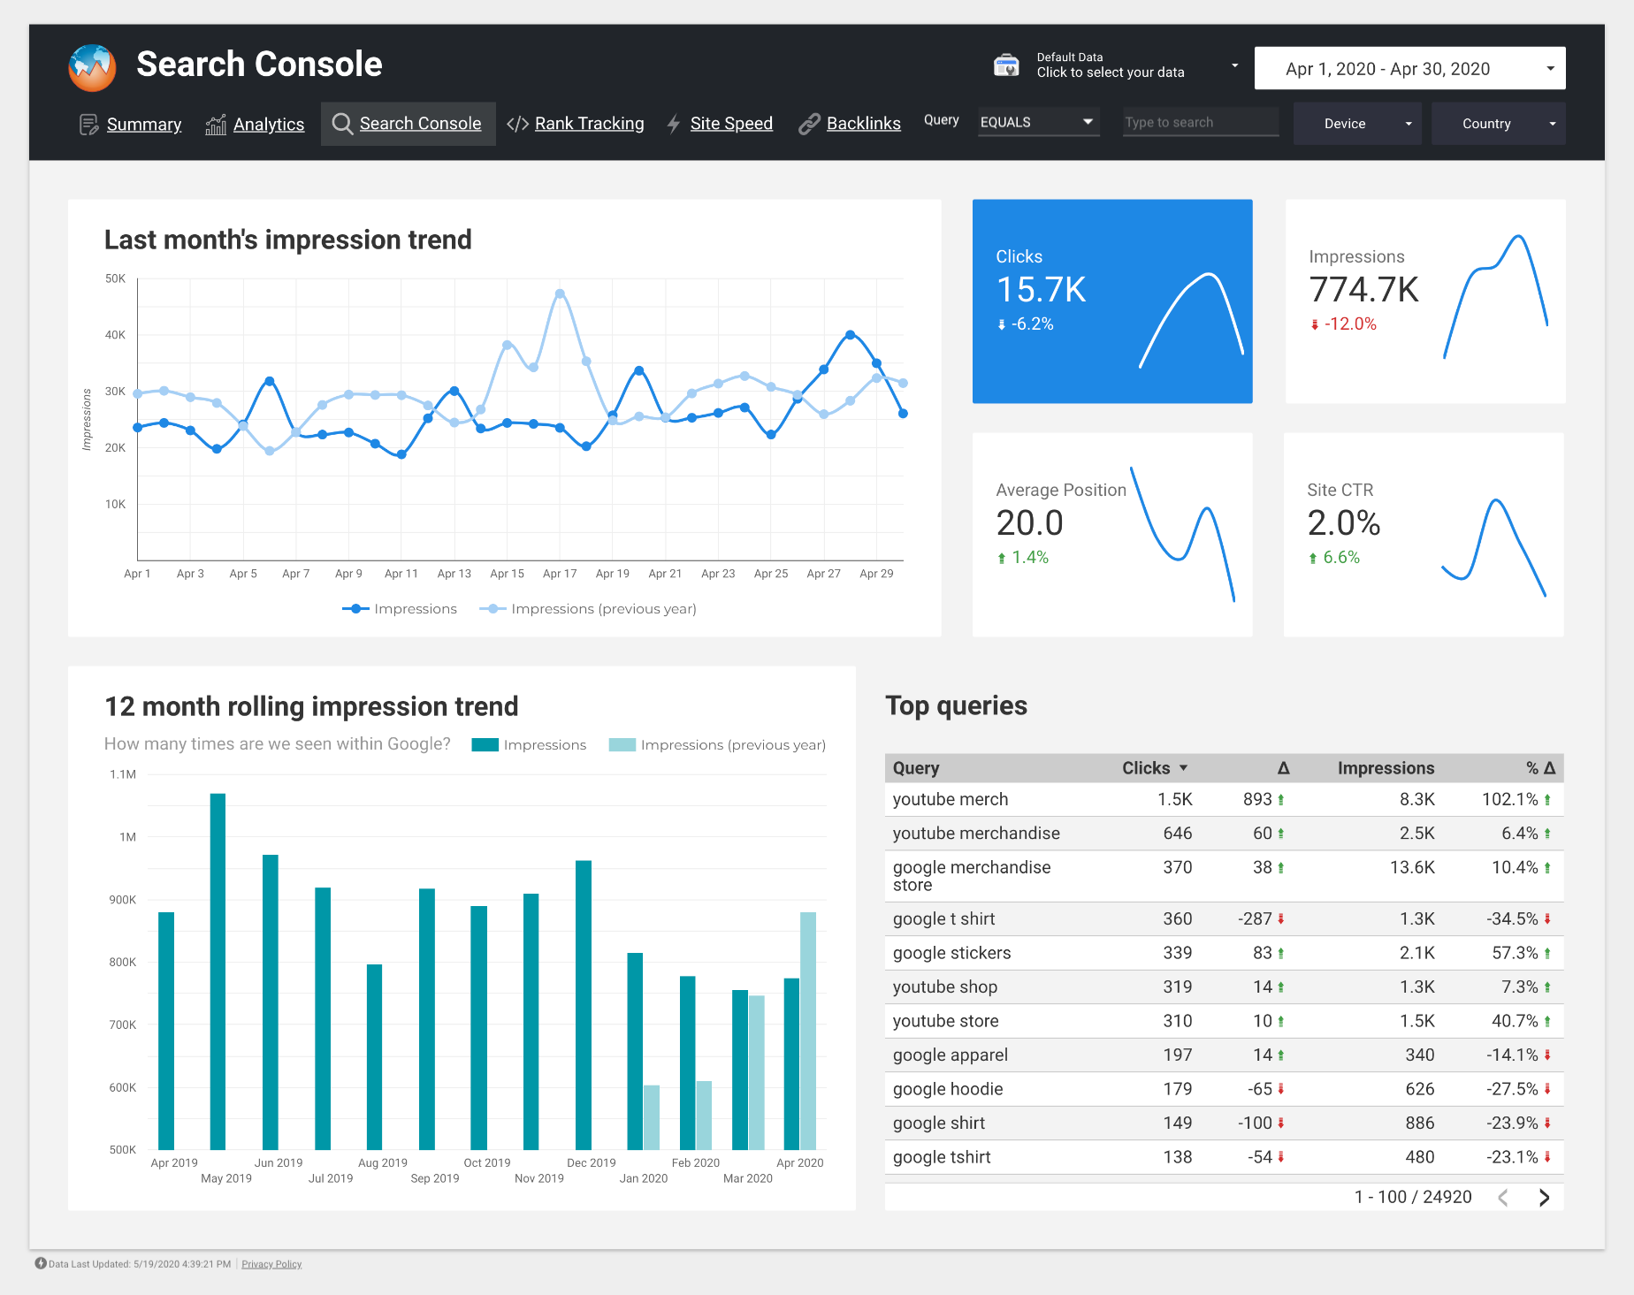The image size is (1634, 1295).
Task: Click the % Δ column header
Action: [1540, 768]
